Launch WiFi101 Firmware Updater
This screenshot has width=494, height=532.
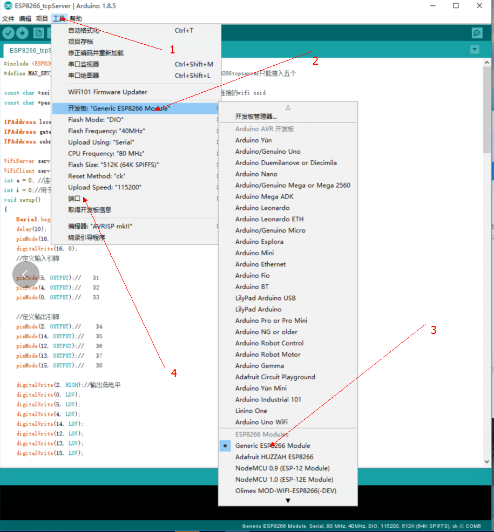pyautogui.click(x=136, y=92)
